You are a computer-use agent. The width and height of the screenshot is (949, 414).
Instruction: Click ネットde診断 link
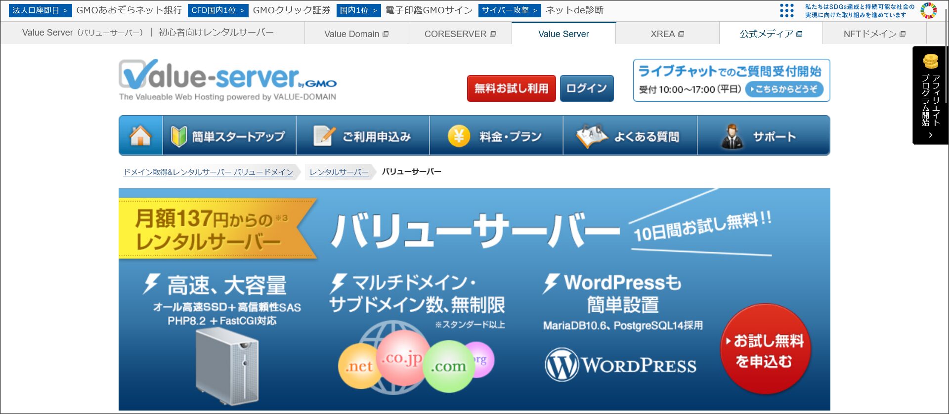(x=574, y=10)
